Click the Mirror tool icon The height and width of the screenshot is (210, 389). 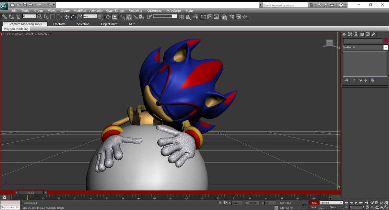(181, 17)
